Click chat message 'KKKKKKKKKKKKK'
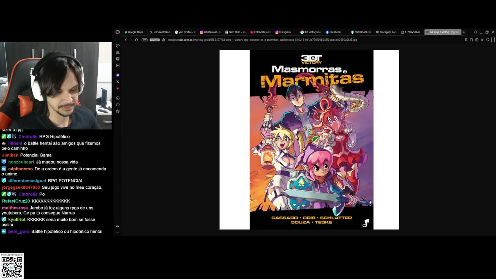This screenshot has height=279, width=496. (x=51, y=201)
